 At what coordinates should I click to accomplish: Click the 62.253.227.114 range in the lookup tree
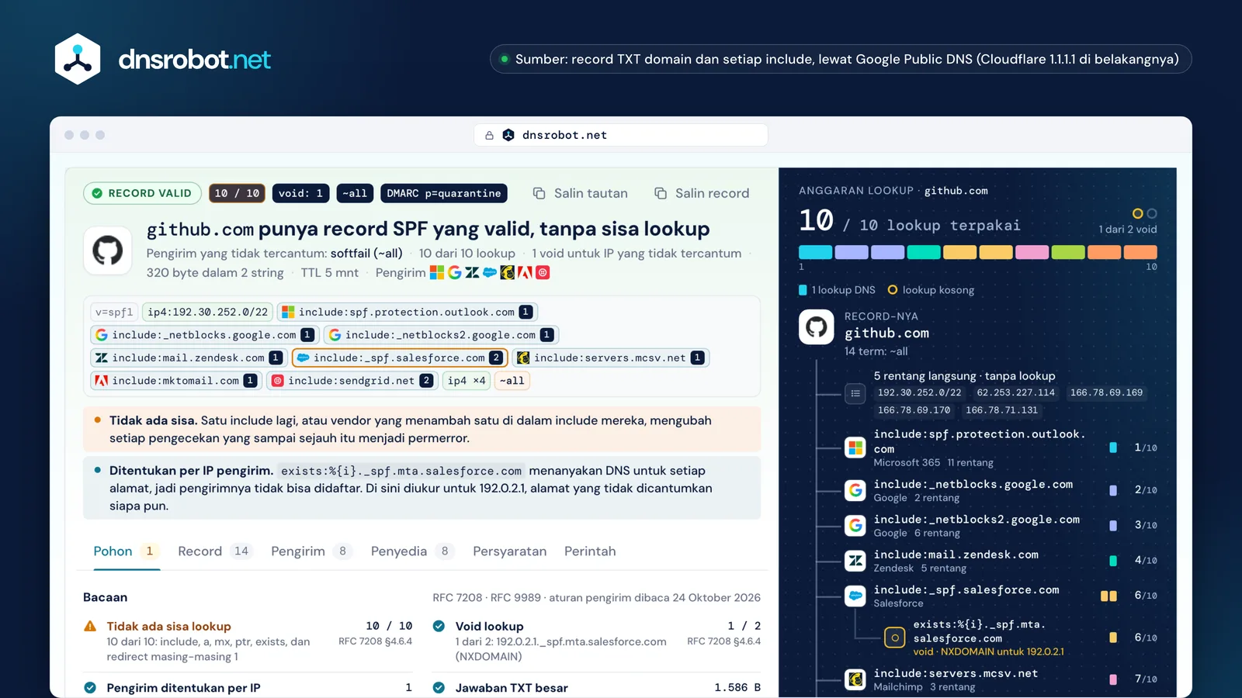(1015, 392)
